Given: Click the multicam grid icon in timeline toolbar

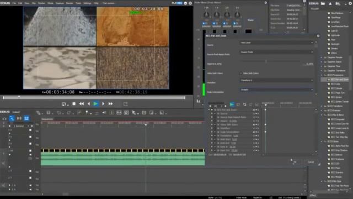Looking at the screenshot, I should [119, 113].
